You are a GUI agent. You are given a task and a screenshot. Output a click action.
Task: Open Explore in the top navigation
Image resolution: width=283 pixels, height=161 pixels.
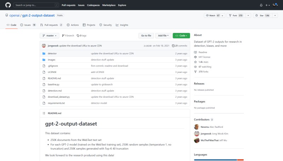122,5
